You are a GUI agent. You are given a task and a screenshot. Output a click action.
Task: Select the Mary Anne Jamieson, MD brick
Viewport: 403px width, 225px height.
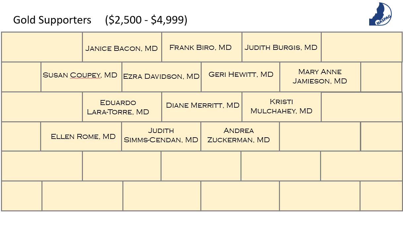click(x=320, y=77)
